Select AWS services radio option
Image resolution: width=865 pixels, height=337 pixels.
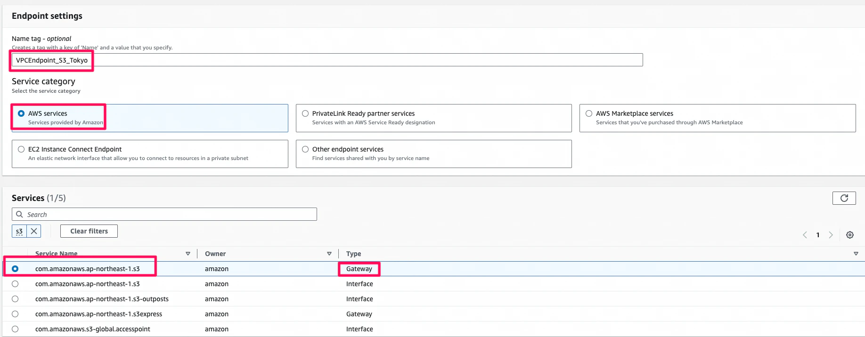(21, 113)
